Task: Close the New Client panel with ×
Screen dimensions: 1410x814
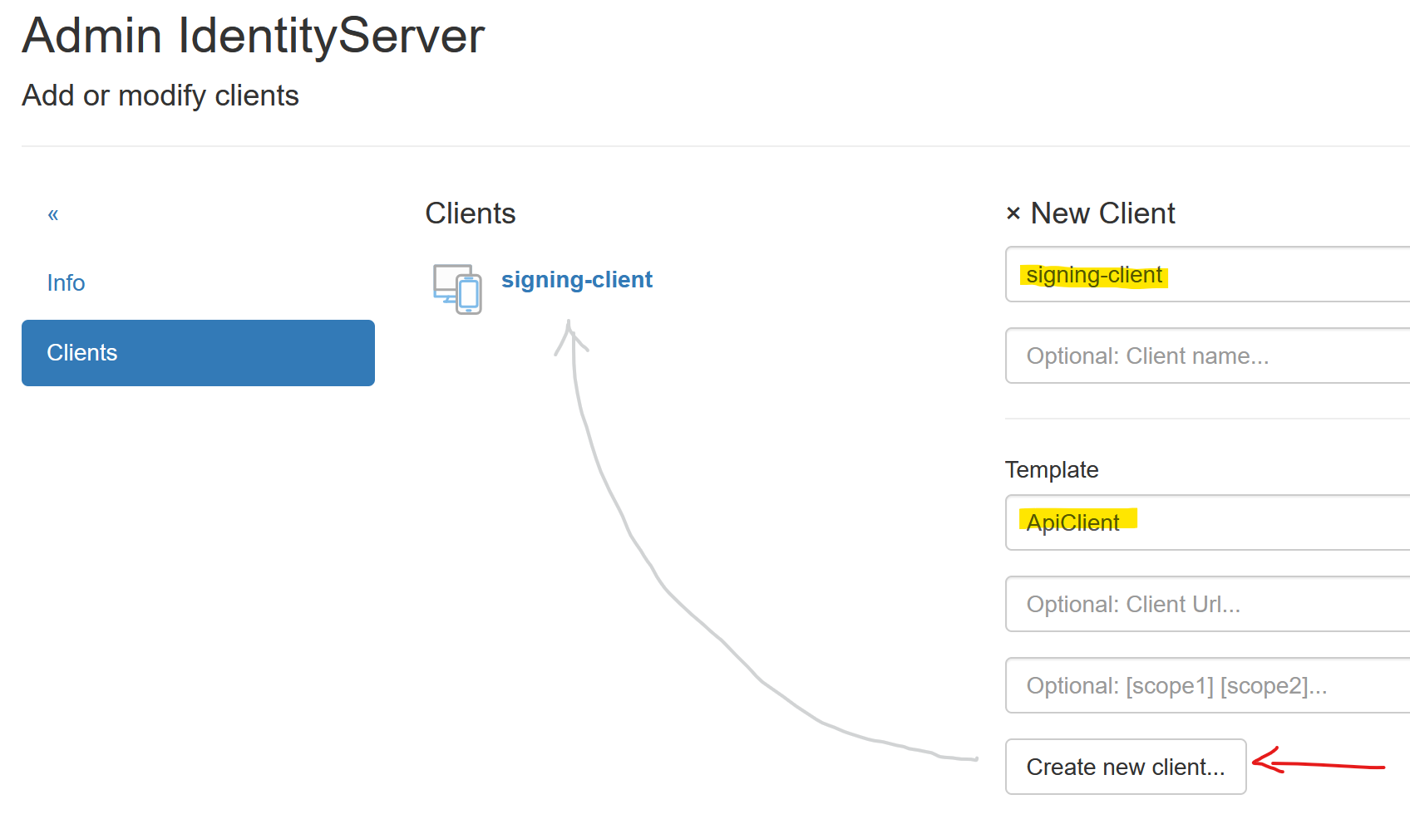Action: 1013,213
